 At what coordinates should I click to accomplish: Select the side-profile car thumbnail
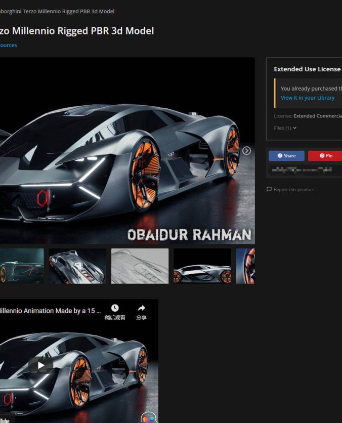[x=202, y=266]
